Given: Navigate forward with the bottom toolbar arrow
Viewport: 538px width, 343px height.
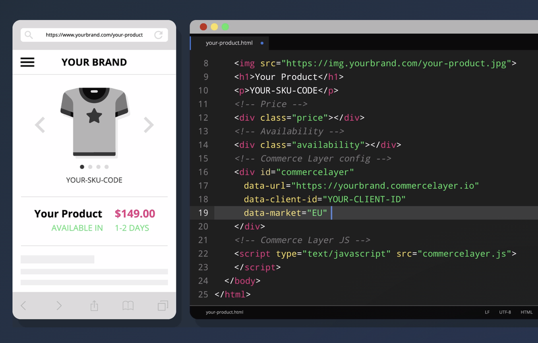Looking at the screenshot, I should (x=59, y=305).
